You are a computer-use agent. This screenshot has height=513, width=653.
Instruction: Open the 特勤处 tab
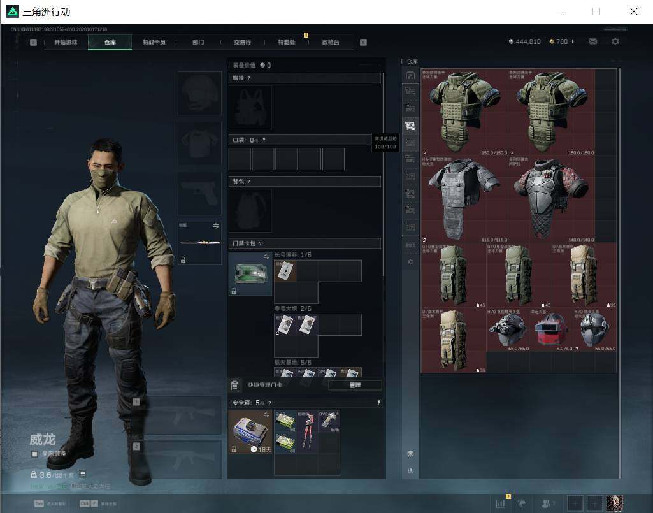point(287,42)
